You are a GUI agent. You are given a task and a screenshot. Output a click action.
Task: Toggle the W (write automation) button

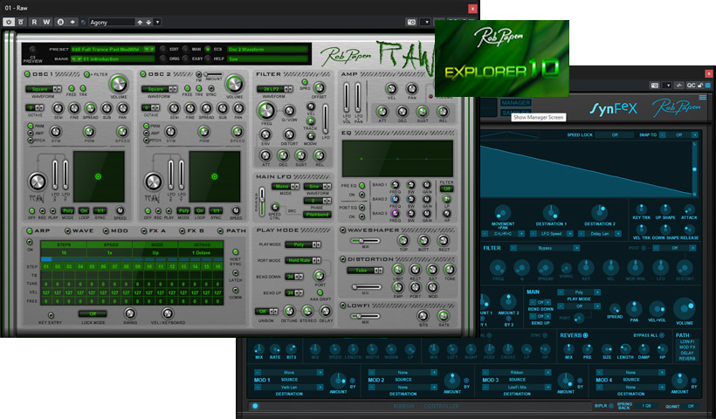pyautogui.click(x=46, y=22)
